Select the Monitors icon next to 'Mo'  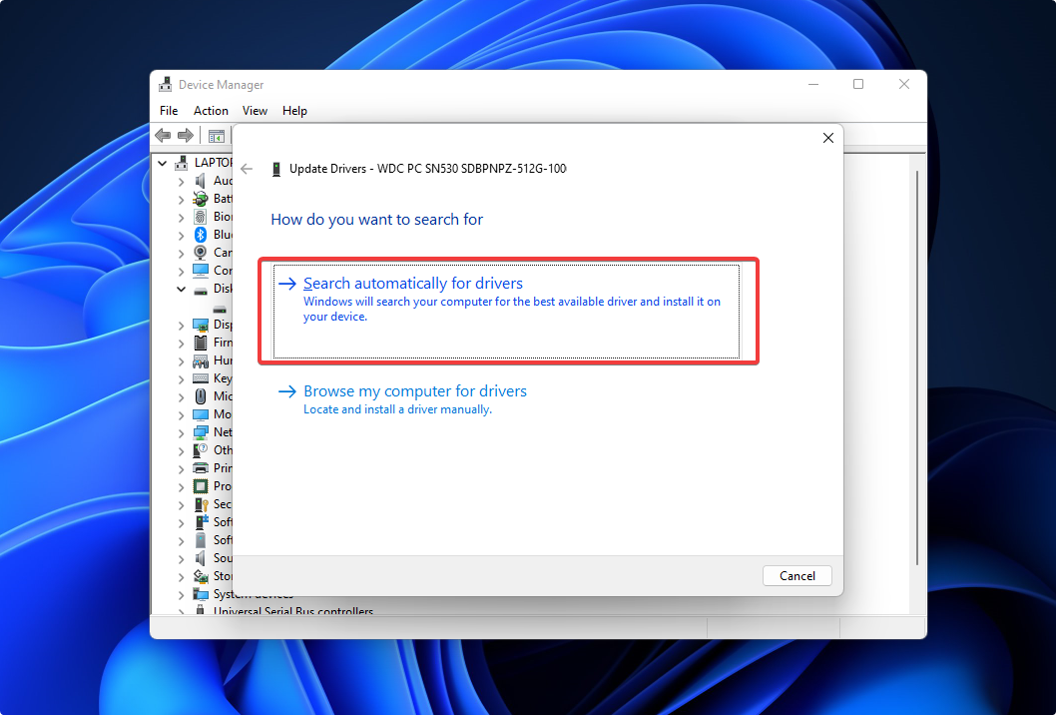[200, 414]
